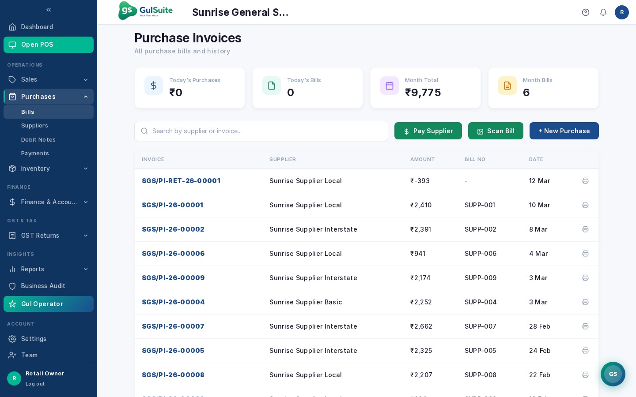
Task: Collapse the sidebar with double-chevron icon
Action: pos(49,10)
